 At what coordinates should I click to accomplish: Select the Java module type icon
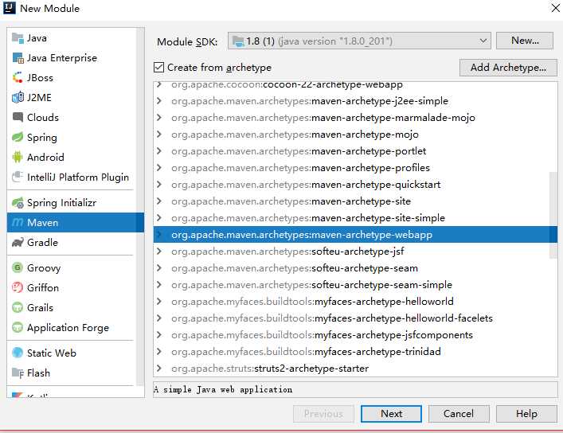[18, 37]
